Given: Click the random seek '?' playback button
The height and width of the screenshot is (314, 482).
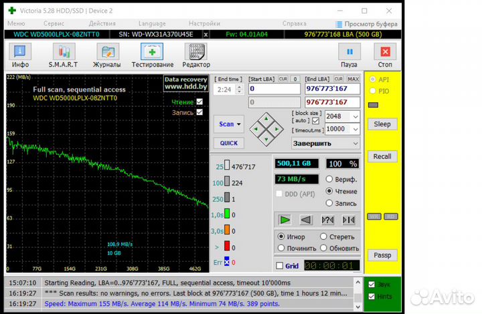Looking at the screenshot, I should point(327,220).
